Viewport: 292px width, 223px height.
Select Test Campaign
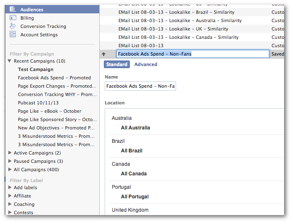[x=35, y=69]
